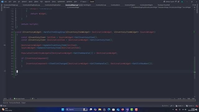Viewport: 199px width, 112px height.
Task: Click line 95 in the editor
Action: [x=105, y=72]
